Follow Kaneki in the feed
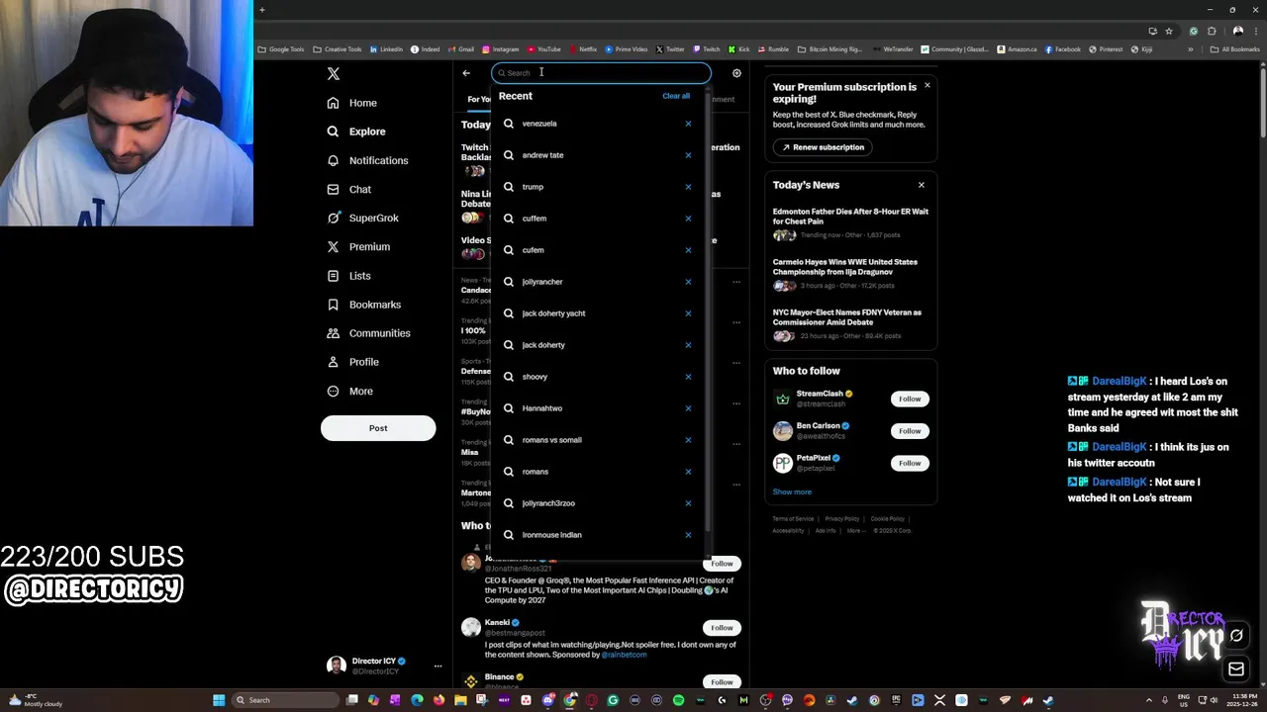Viewport: 1267px width, 712px height. coord(722,628)
